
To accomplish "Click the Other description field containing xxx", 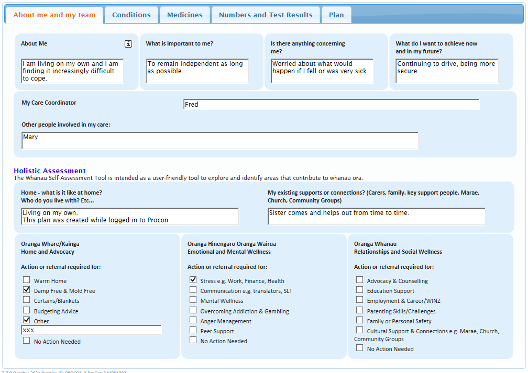I will pyautogui.click(x=91, y=330).
